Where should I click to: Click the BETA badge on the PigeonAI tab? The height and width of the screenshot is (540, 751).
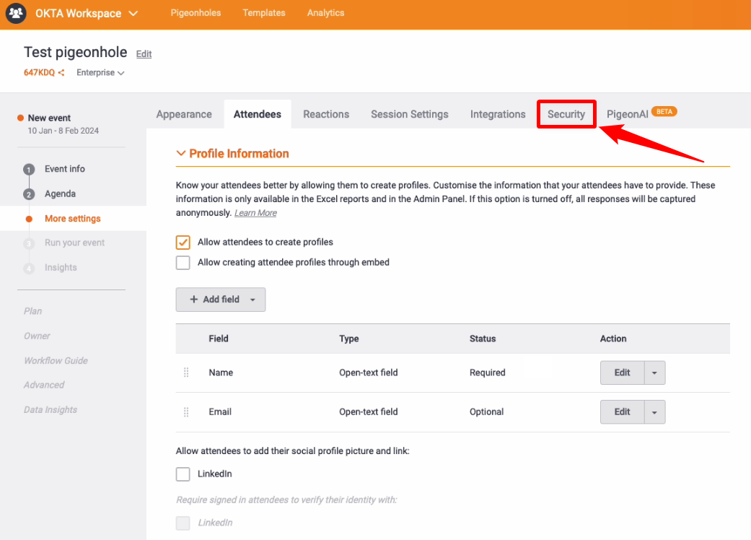(663, 111)
